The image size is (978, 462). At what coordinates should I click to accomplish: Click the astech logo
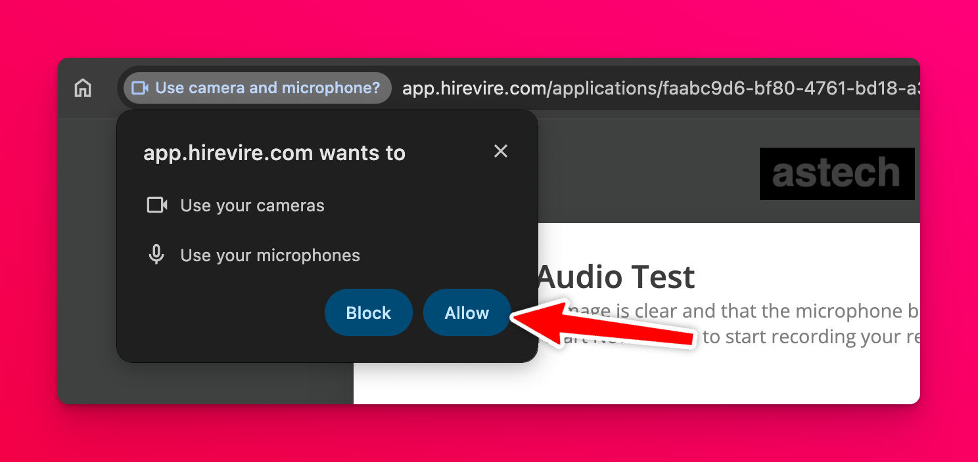click(x=836, y=173)
